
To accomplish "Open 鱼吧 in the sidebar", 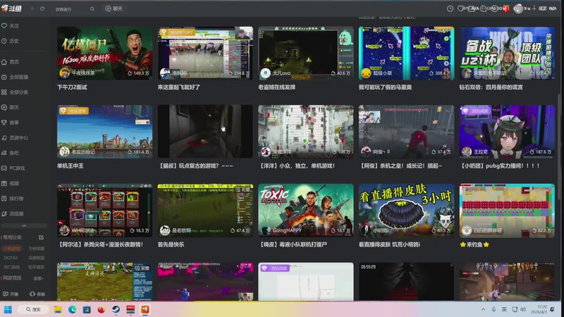I will click(11, 153).
